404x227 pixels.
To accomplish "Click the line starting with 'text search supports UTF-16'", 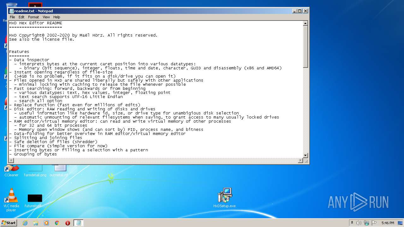I will click(x=68, y=97).
